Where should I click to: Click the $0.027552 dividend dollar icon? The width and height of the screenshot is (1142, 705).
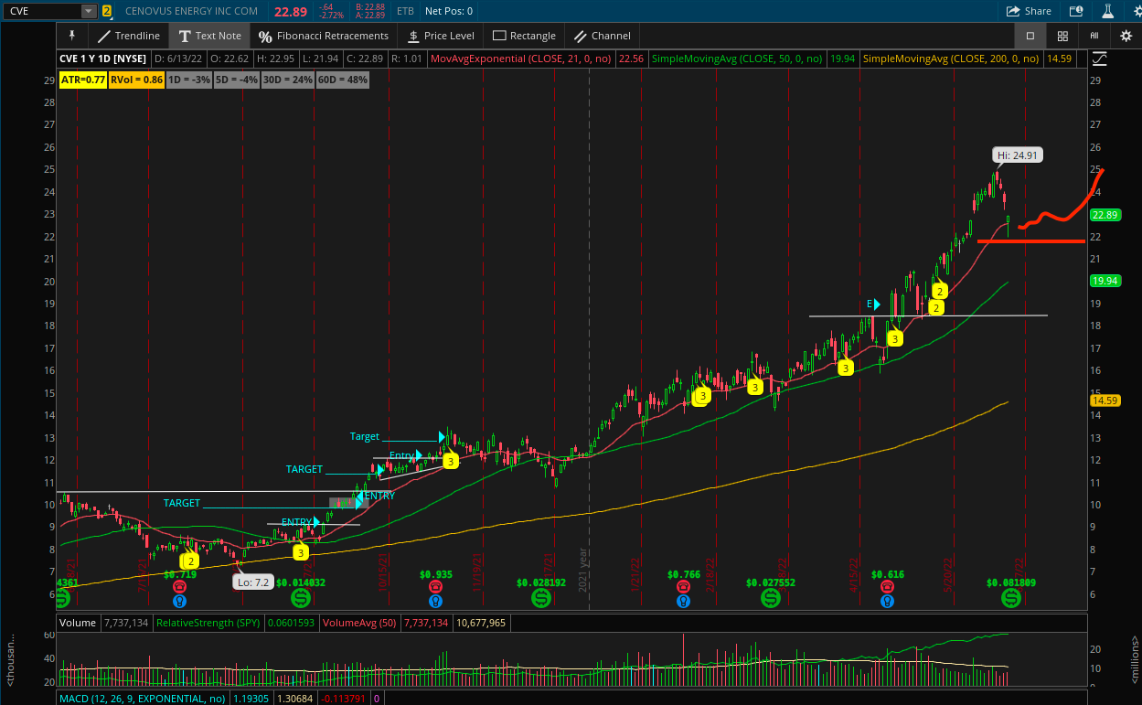pos(771,598)
